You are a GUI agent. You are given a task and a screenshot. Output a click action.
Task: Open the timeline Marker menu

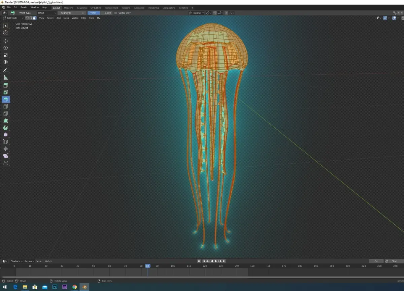pyautogui.click(x=48, y=261)
